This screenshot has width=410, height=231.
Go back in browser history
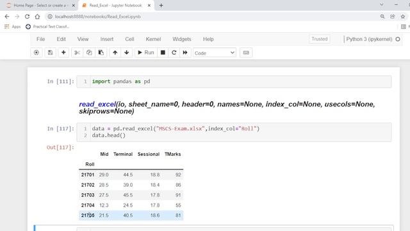tap(7, 17)
